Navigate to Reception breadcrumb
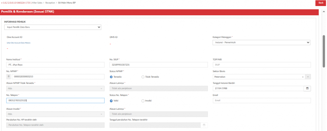This screenshot has width=327, height=131. (50, 3)
